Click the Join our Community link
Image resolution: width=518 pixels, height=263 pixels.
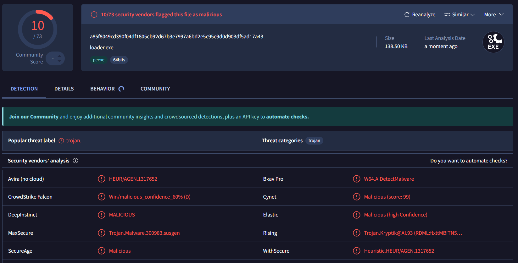point(34,117)
